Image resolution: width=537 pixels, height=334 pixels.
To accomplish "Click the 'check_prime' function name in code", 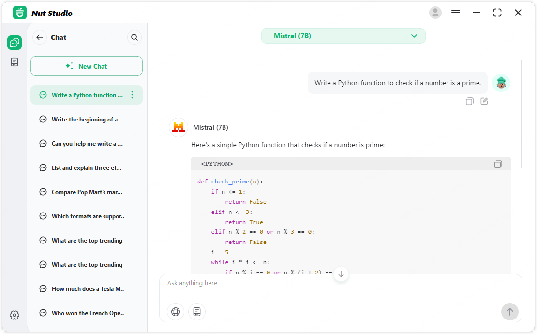I will click(230, 182).
